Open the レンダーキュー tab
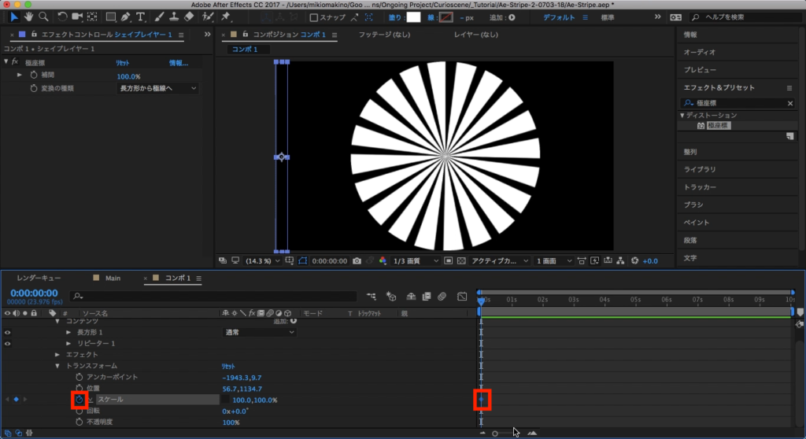This screenshot has height=439, width=806. pos(38,279)
